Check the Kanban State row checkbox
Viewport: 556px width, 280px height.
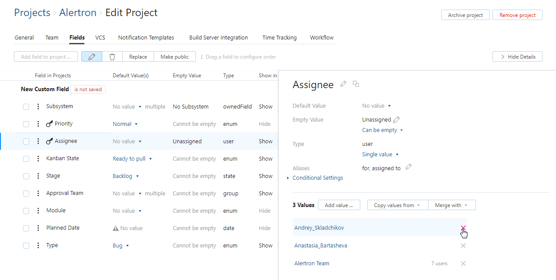pos(26,158)
